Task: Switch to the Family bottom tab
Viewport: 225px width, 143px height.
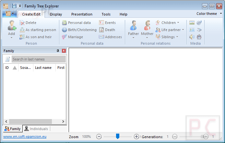Action: click(x=13, y=129)
